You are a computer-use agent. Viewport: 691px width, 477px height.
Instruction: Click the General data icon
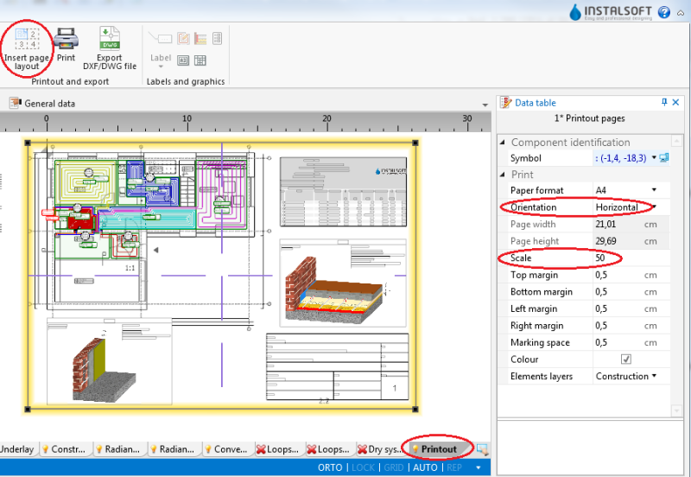(16, 103)
